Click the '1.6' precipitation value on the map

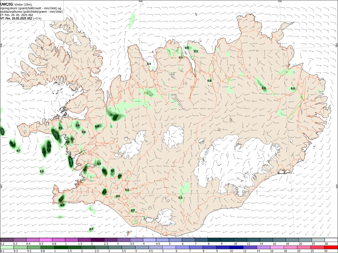104,171
